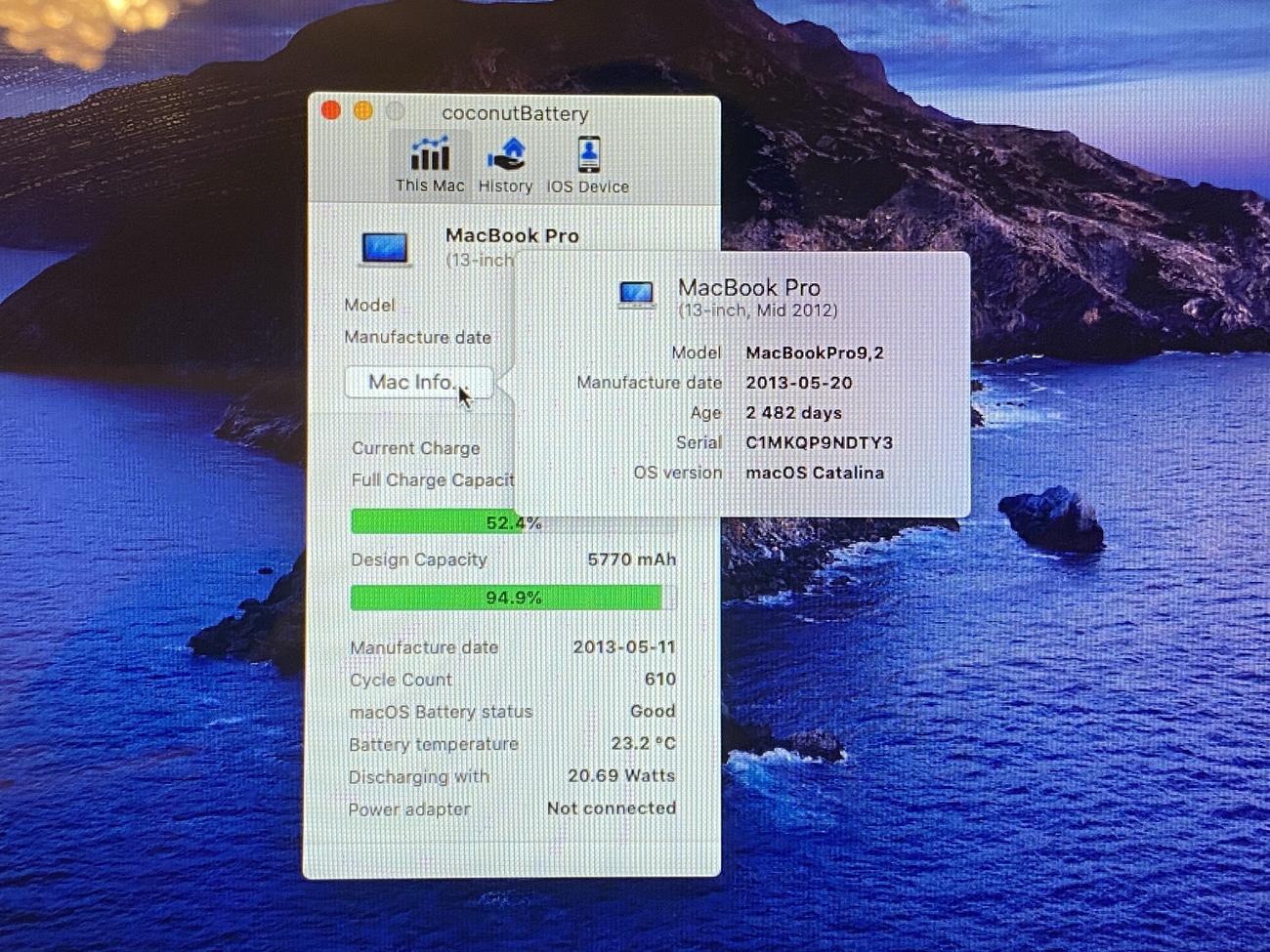Click the greyed-out zoom window button
This screenshot has height=952, width=1270.
click(x=396, y=111)
